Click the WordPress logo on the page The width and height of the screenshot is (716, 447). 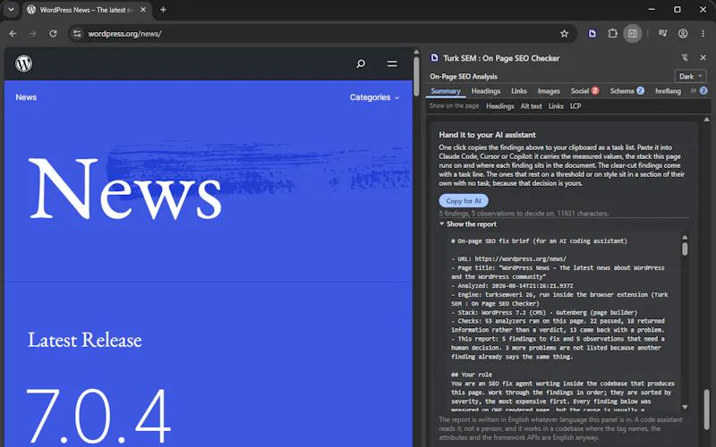[24, 63]
